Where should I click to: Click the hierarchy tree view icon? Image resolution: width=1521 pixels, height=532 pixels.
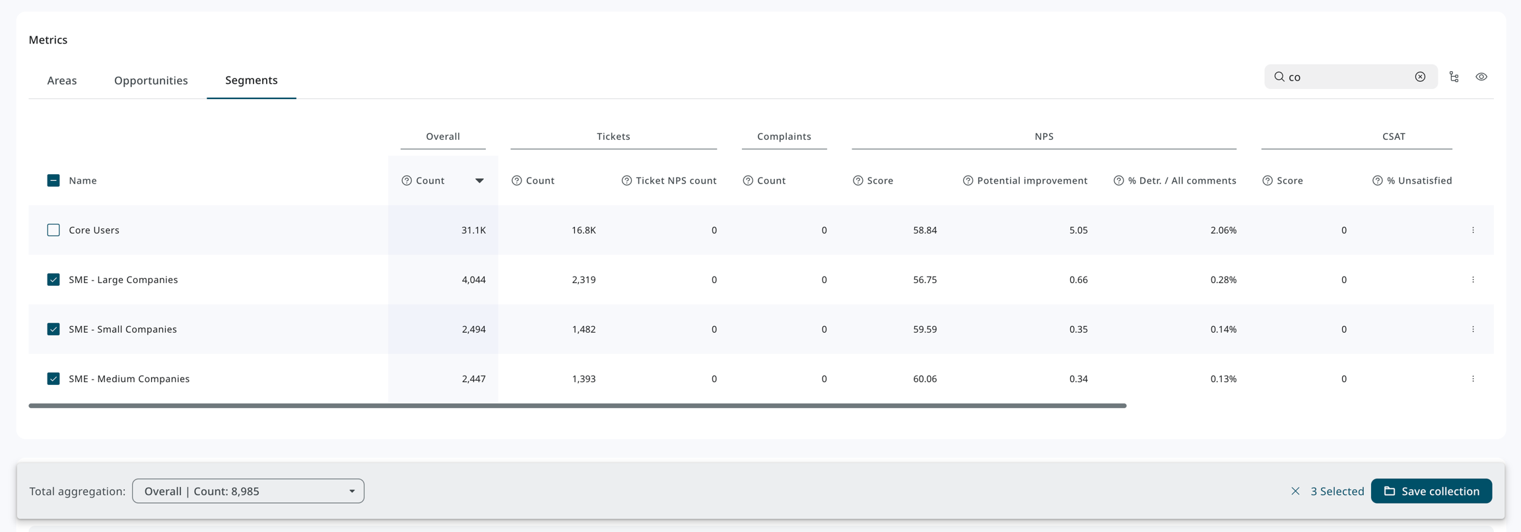point(1454,77)
